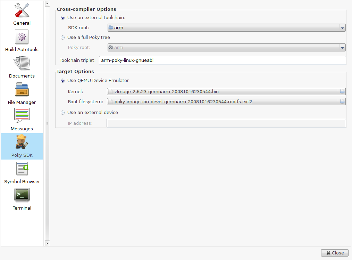
Task: Click the 'SDK root:' label
Action: click(x=78, y=28)
